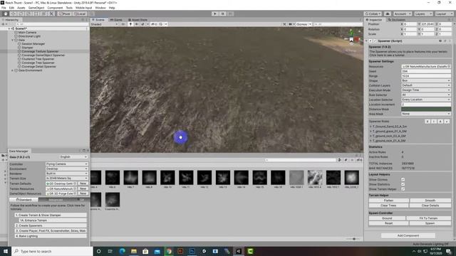This screenshot has height=256, width=456.
Task: Open the Area Mask dropdown
Action: (x=426, y=114)
